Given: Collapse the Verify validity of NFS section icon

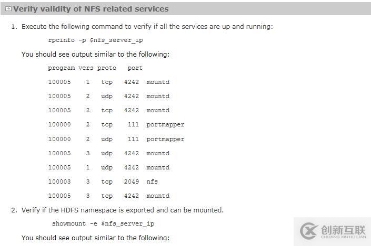Looking at the screenshot, I should click(8, 9).
